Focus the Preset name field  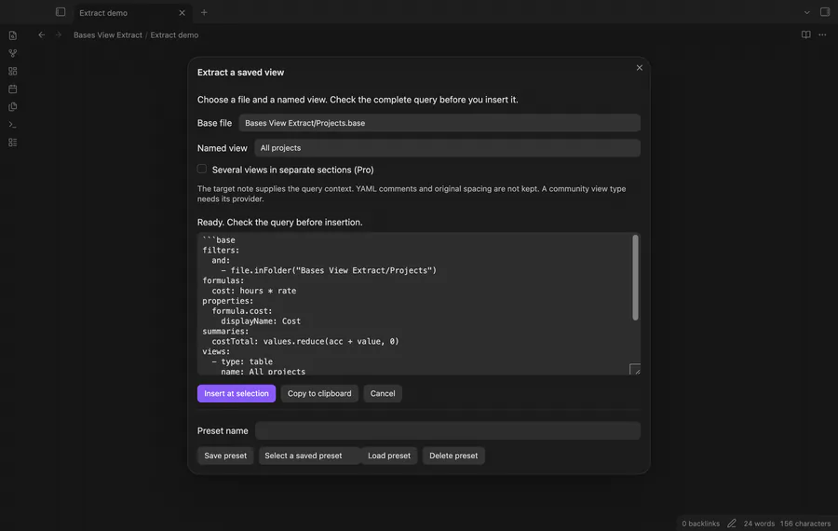pyautogui.click(x=447, y=431)
